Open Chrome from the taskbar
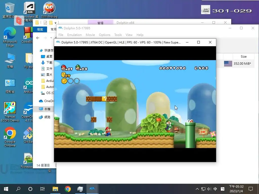259x194 pixels. (68, 189)
